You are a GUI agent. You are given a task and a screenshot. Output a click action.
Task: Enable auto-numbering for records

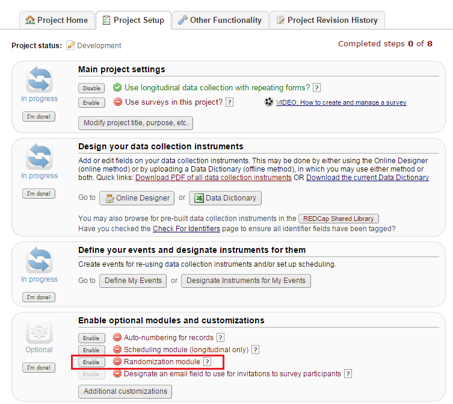tap(91, 338)
